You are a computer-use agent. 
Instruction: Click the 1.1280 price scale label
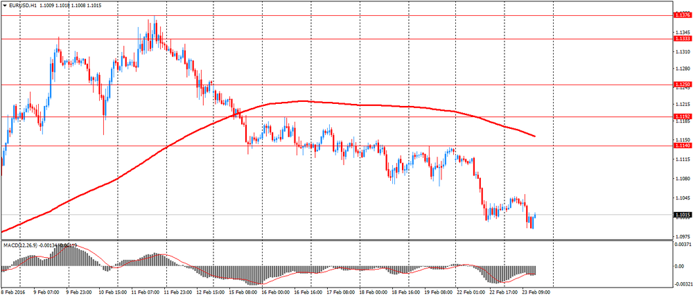coord(682,69)
